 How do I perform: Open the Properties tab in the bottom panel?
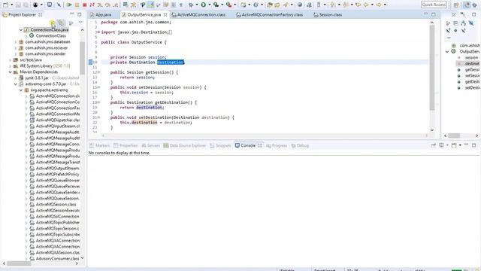pyautogui.click(x=126, y=145)
